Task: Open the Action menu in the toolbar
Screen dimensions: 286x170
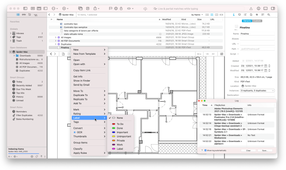Action: 55,8
